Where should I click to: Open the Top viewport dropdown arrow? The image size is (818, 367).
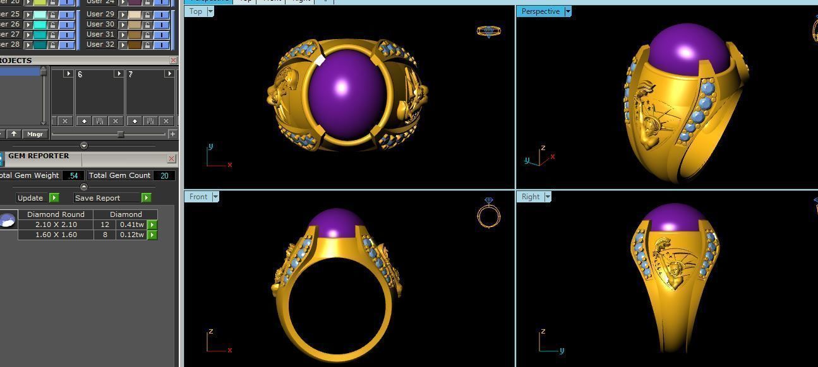pyautogui.click(x=210, y=11)
